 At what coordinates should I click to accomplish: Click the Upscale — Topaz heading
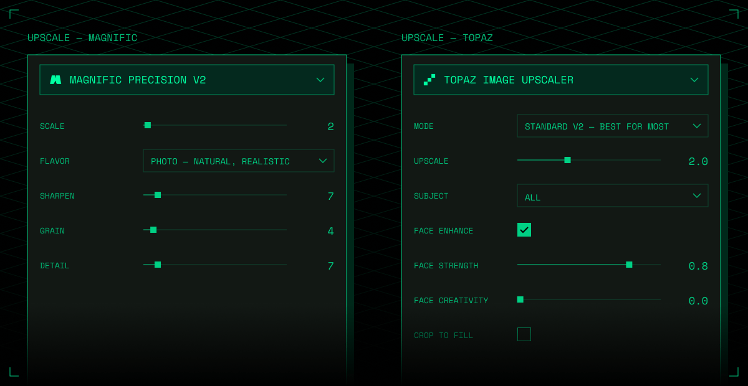tap(447, 38)
